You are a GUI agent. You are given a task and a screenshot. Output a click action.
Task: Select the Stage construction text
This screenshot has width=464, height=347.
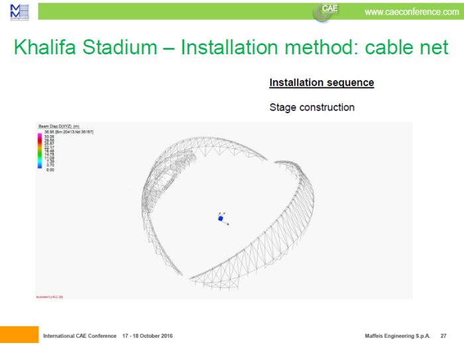(312, 107)
